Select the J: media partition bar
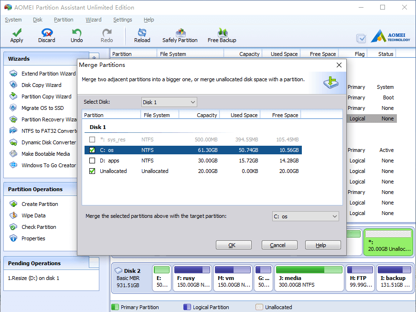Image resolution: width=416 pixels, height=312 pixels. coord(309,278)
